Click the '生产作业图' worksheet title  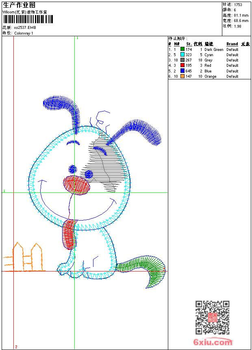19,5
